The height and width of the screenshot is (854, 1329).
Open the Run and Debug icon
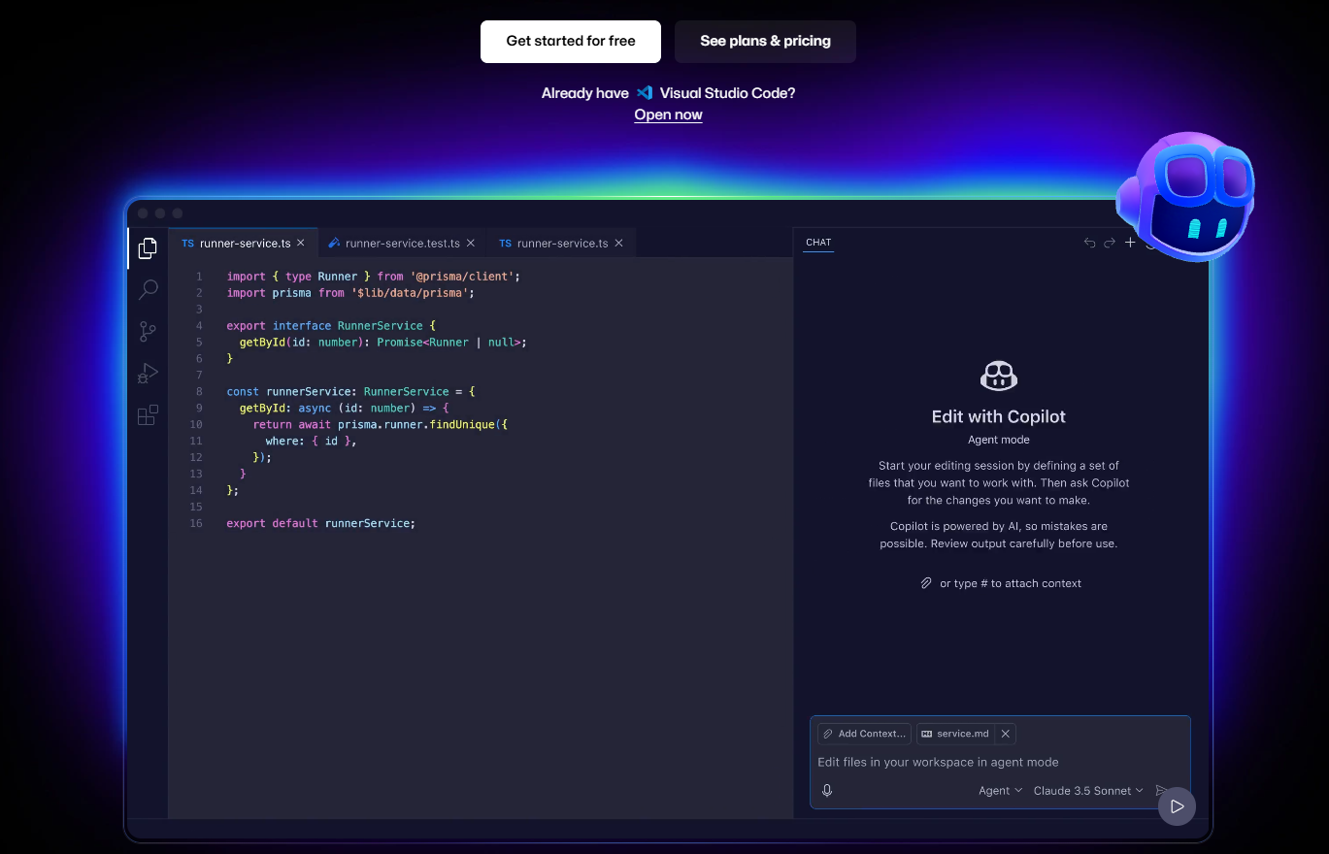148,374
